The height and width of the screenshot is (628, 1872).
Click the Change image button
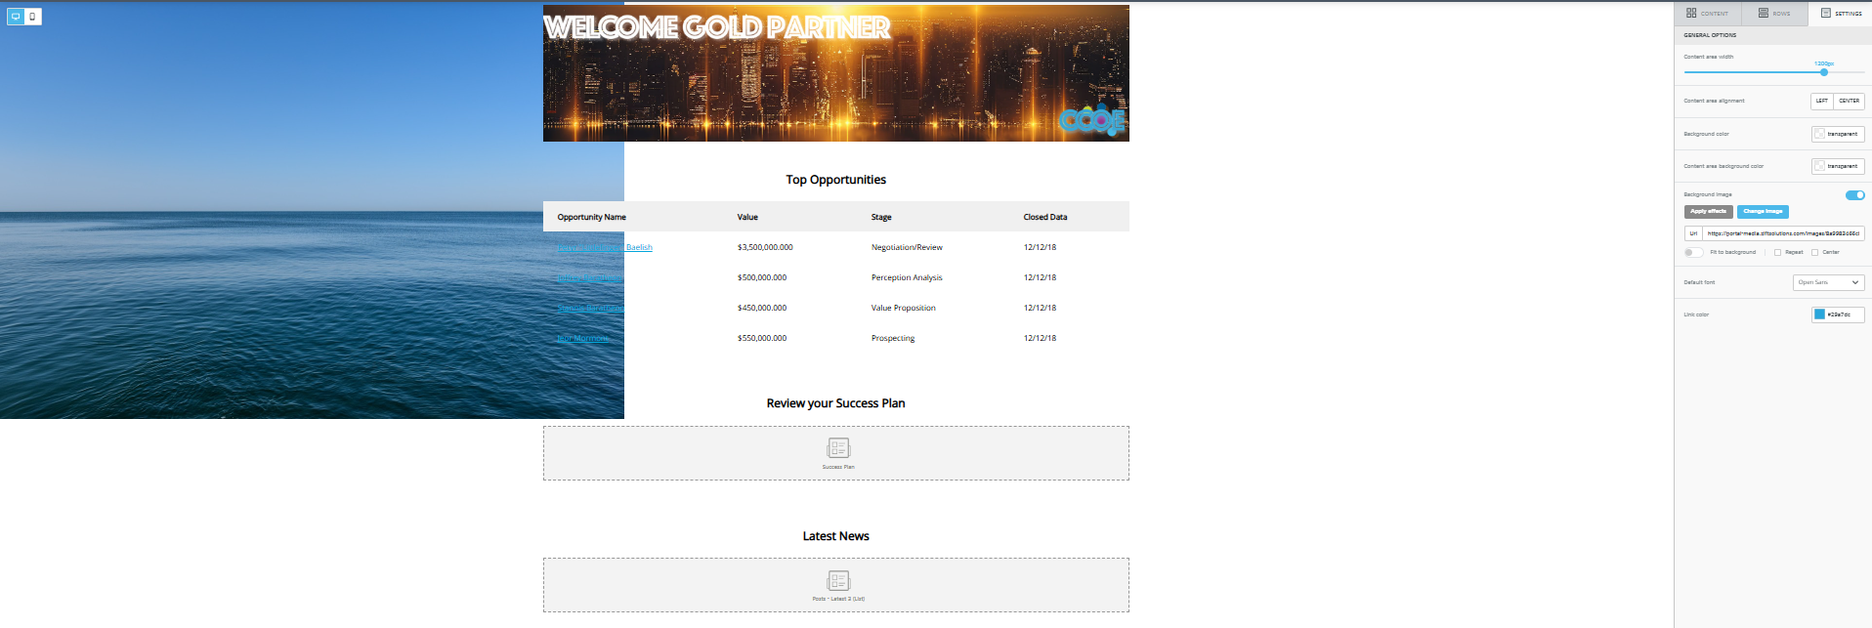[x=1763, y=211]
